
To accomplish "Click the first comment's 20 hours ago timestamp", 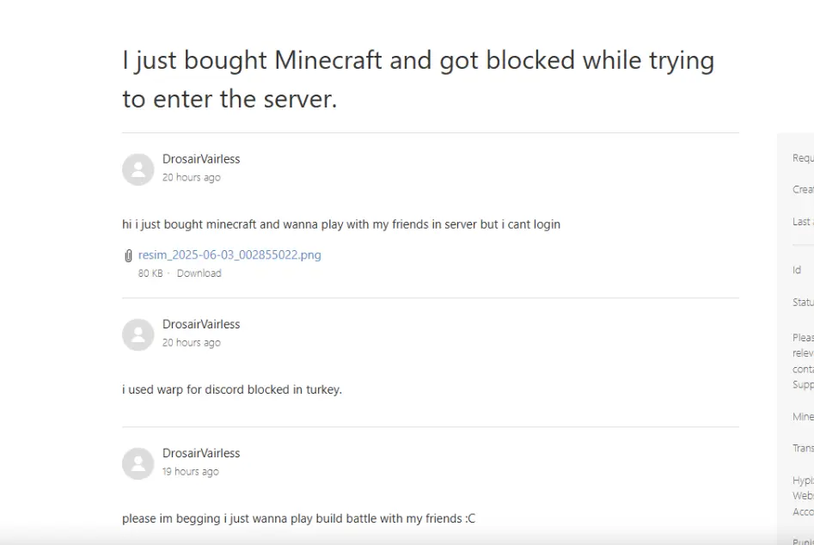I will (192, 178).
